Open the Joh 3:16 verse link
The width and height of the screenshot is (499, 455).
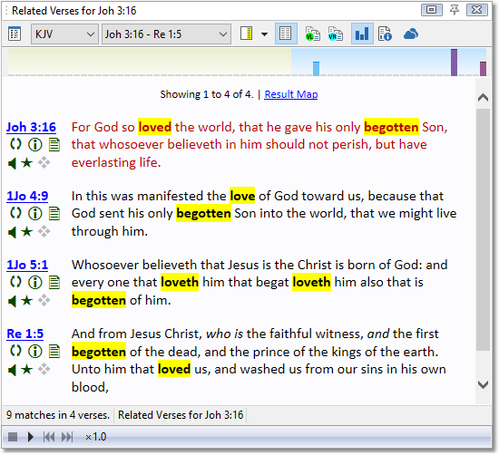click(31, 127)
